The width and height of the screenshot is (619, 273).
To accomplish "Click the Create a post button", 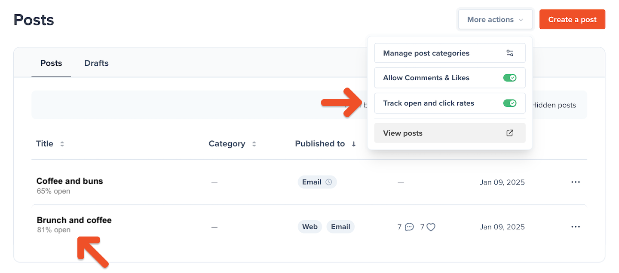I will click(x=572, y=19).
